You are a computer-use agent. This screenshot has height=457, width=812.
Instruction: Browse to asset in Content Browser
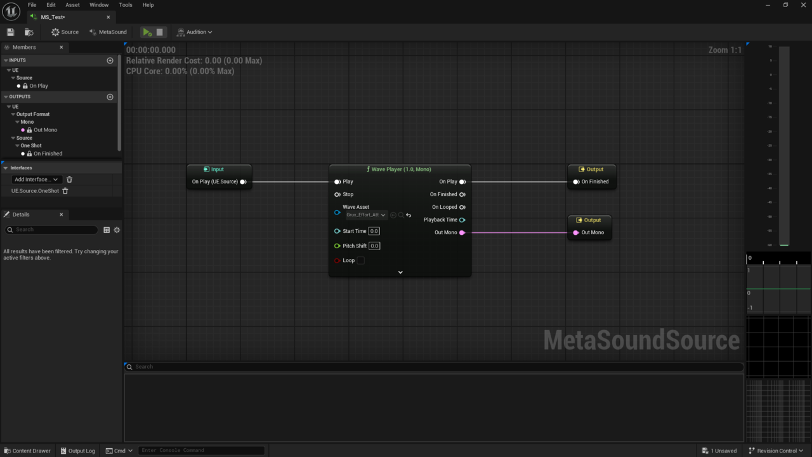click(x=29, y=32)
